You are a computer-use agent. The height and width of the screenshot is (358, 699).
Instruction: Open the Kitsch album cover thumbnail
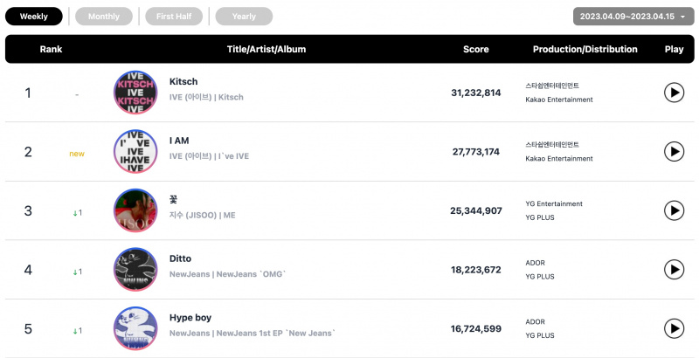click(135, 93)
